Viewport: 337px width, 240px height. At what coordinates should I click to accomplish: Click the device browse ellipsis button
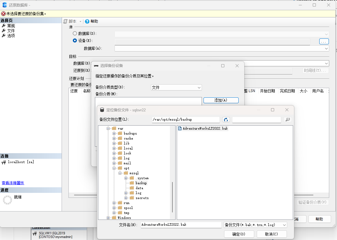[324, 41]
